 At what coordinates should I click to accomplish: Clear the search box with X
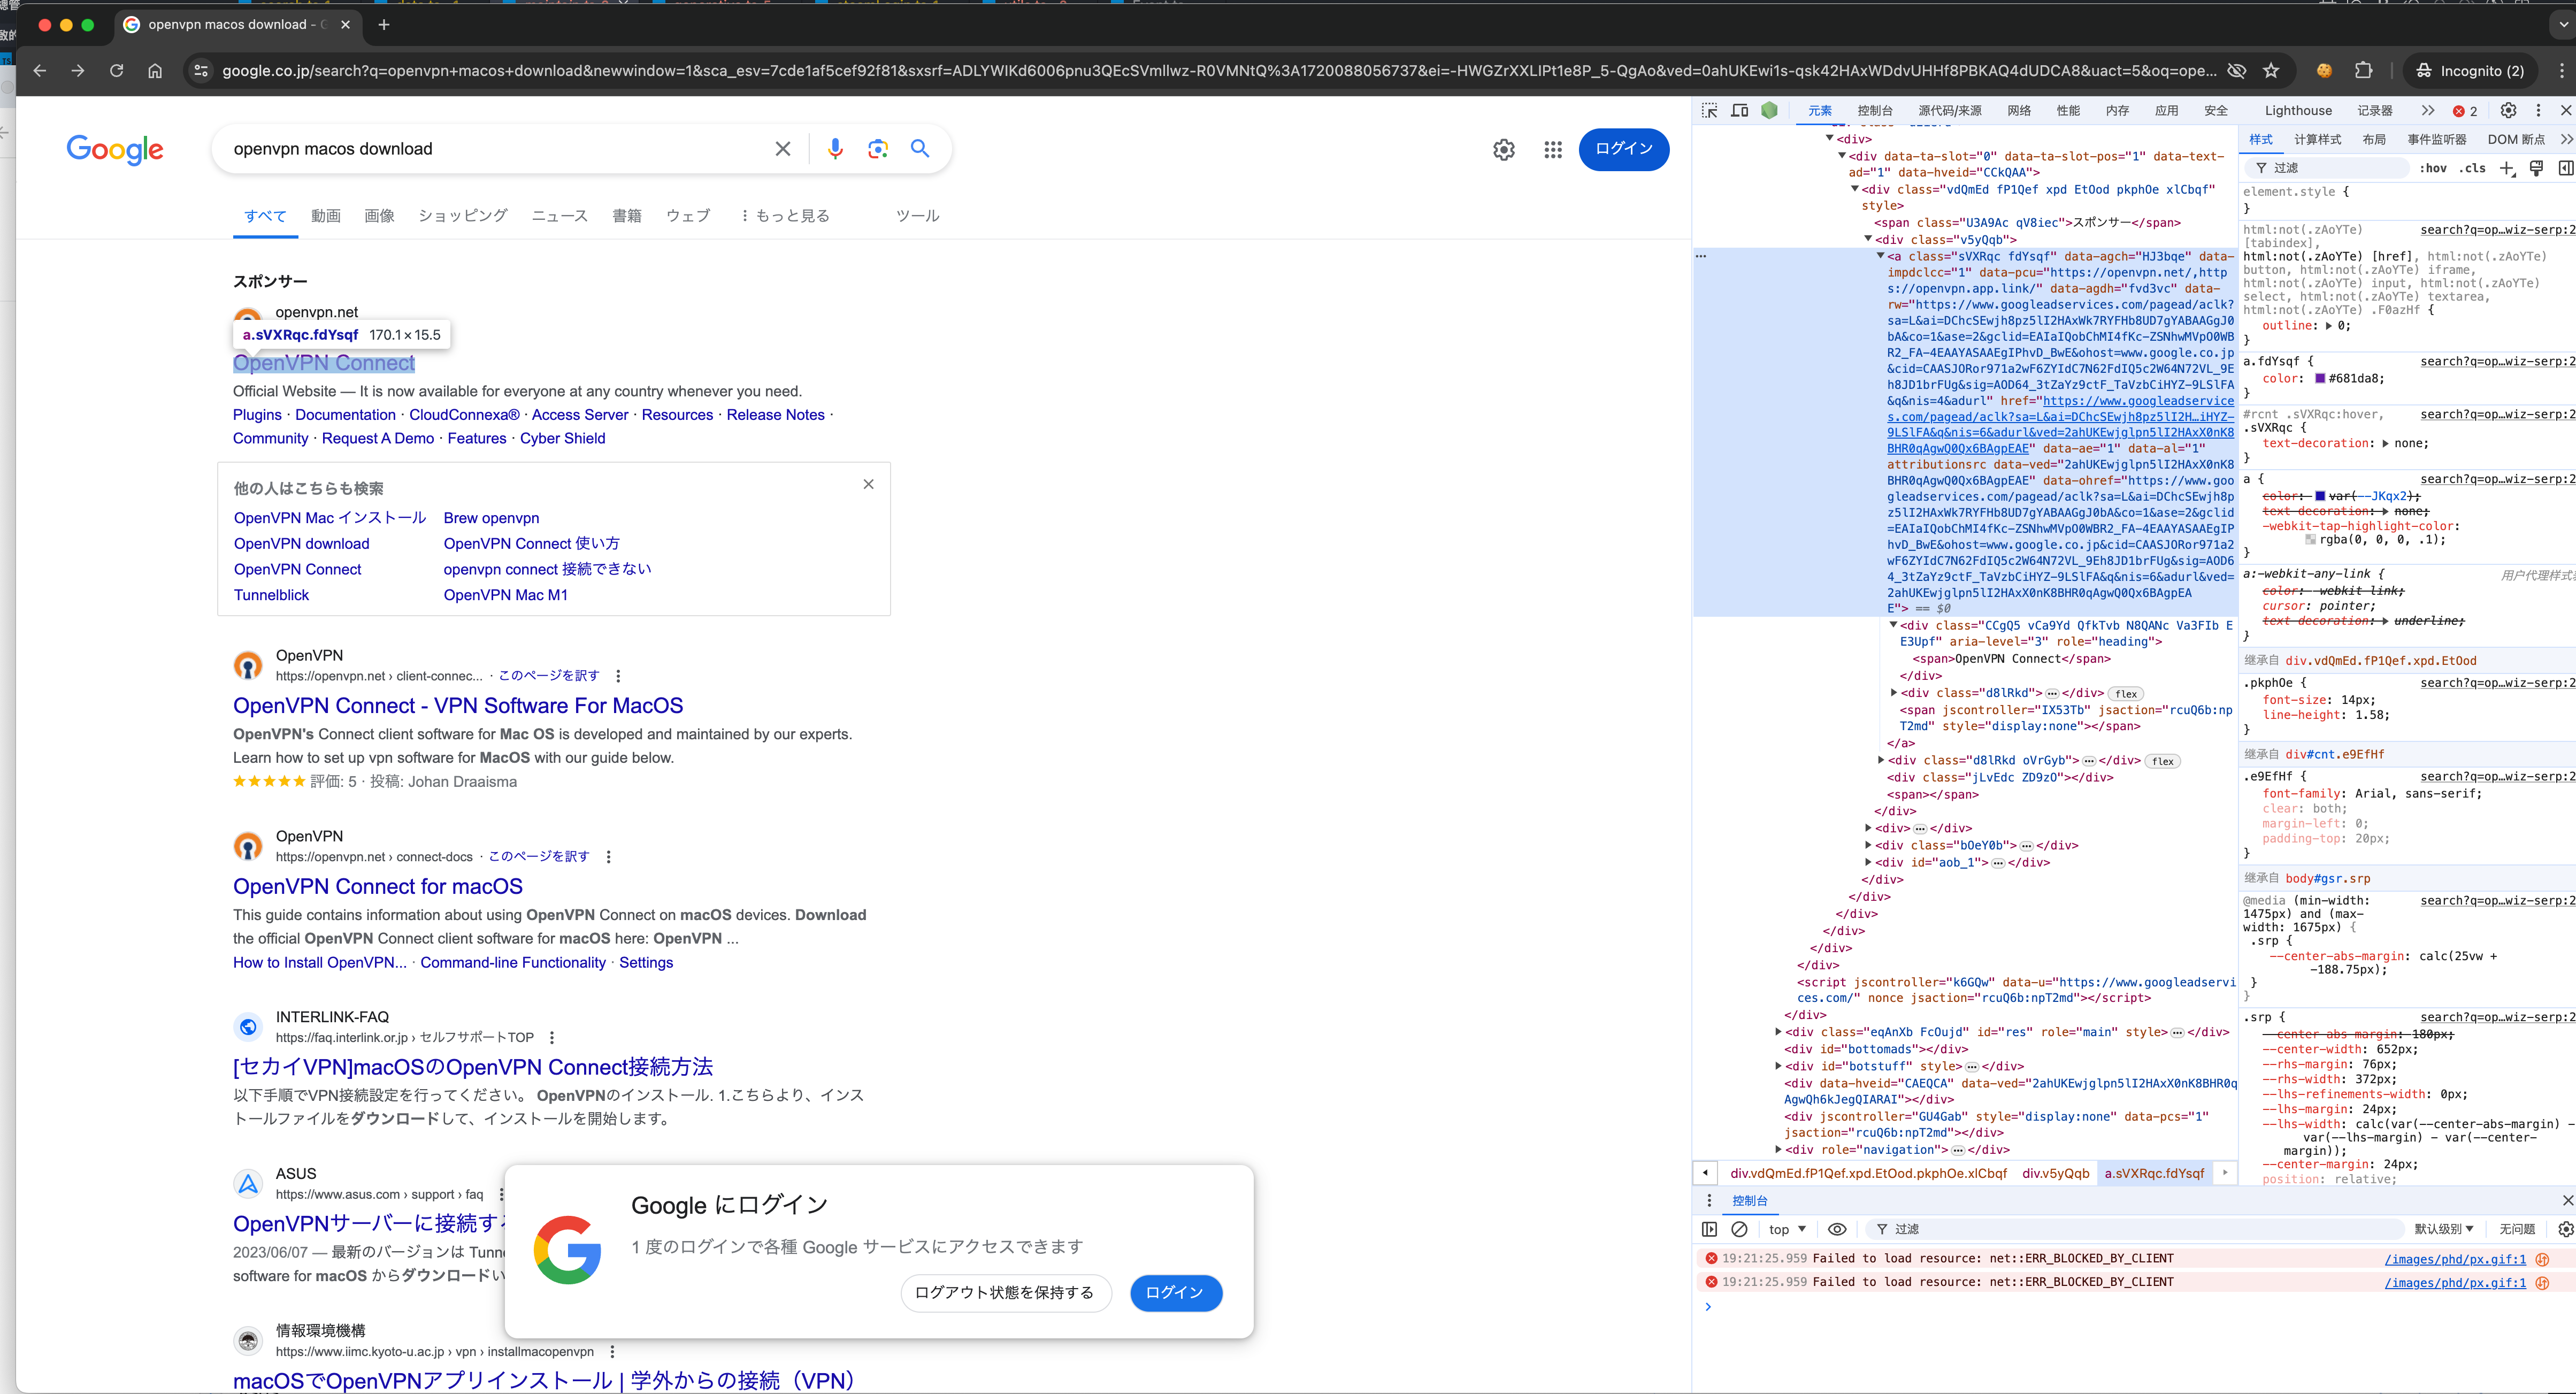[x=783, y=149]
